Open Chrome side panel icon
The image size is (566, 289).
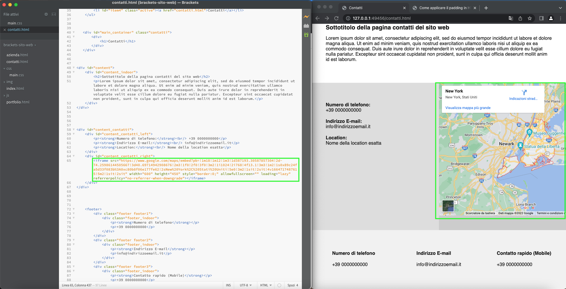541,18
